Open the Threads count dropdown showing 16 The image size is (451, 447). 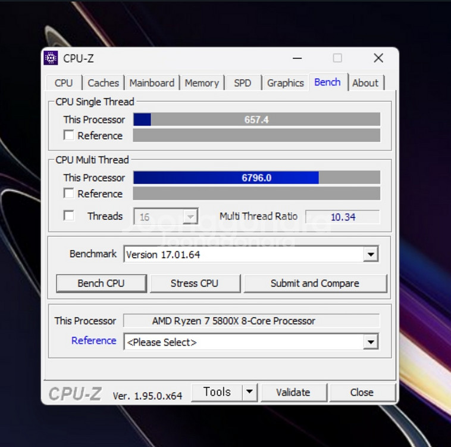tap(166, 216)
